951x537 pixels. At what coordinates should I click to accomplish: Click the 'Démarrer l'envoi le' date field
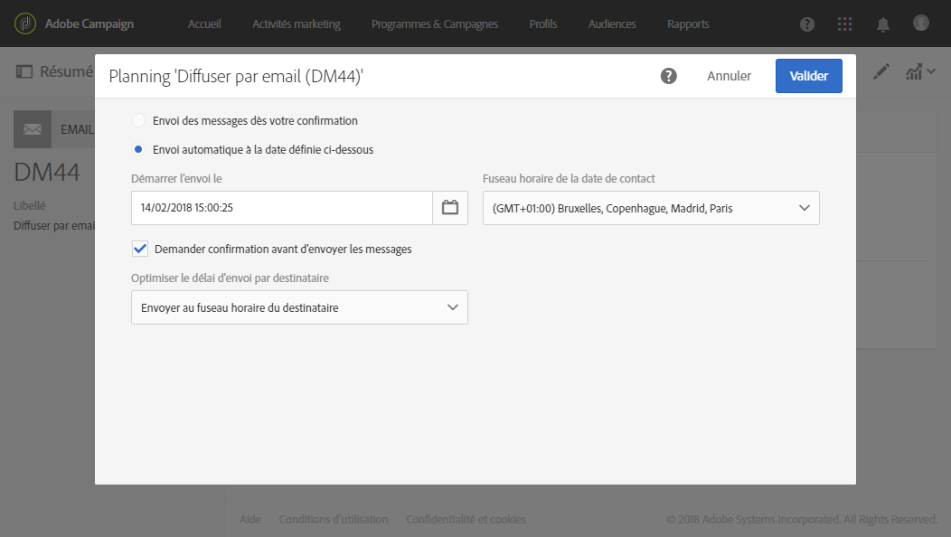(x=282, y=208)
